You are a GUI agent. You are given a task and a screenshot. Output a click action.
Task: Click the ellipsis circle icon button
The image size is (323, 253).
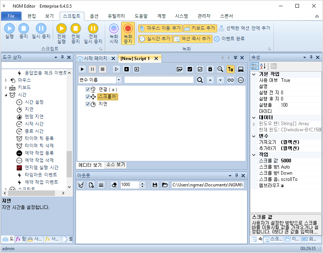(x=240, y=80)
